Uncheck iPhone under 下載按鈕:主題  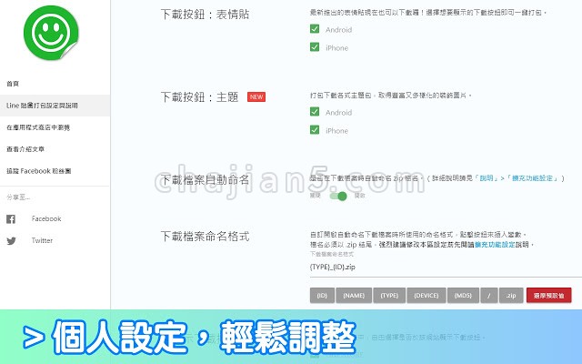(315, 130)
